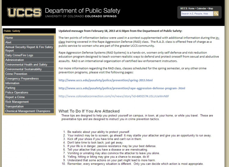Focus the Search A-Z, People, Web field

pos(197,14)
